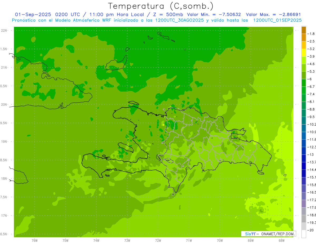Click the '-20' colorbar value
This screenshot has height=244, width=316.
pyautogui.click(x=310, y=230)
